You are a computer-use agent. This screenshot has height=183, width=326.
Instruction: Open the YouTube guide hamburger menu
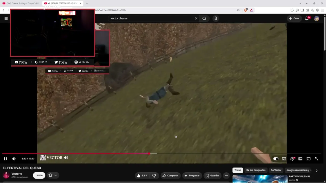click(6, 18)
